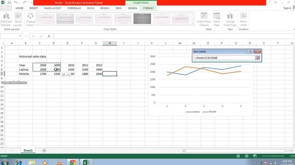
Task: Click the Save icon in quick access toolbar
Action: point(9,2)
